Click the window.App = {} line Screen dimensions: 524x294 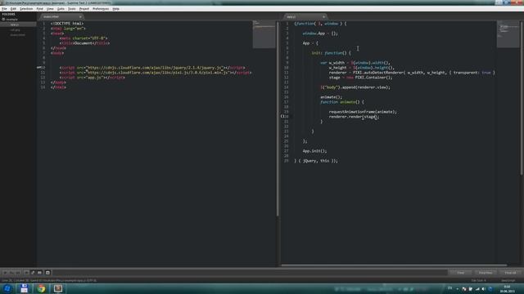point(320,33)
